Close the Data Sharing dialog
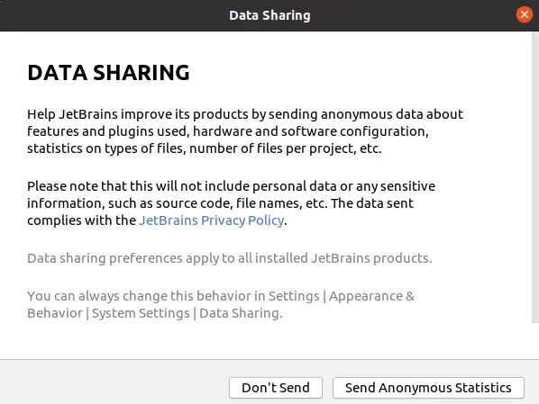Screen dimensions: 539x404 pos(525,14)
